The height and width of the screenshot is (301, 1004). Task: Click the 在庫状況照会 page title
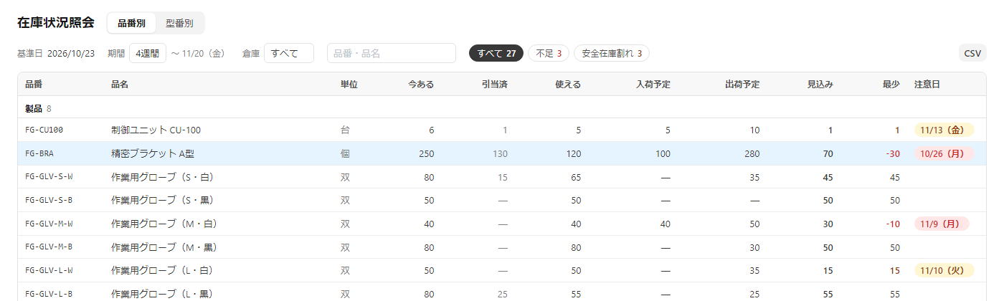(56, 22)
